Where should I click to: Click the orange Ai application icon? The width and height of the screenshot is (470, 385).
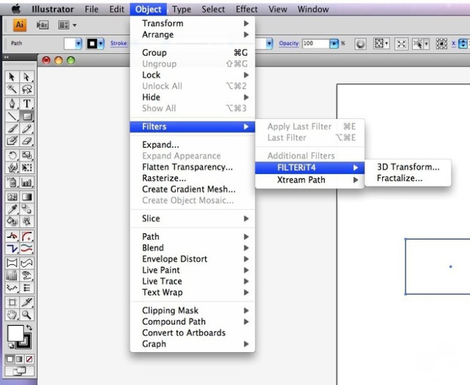coord(19,25)
